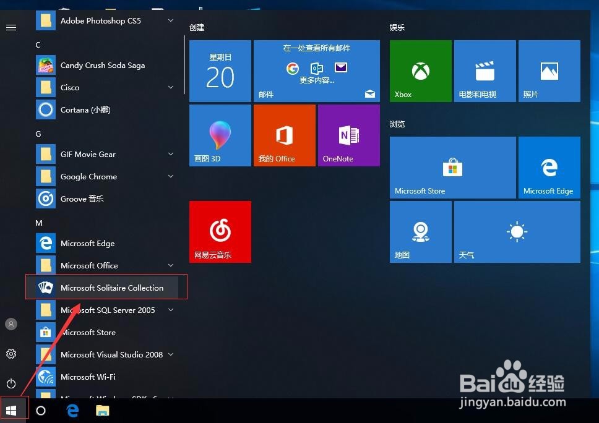Open the 邮件 mail tile
This screenshot has height=423, width=599.
click(x=317, y=71)
